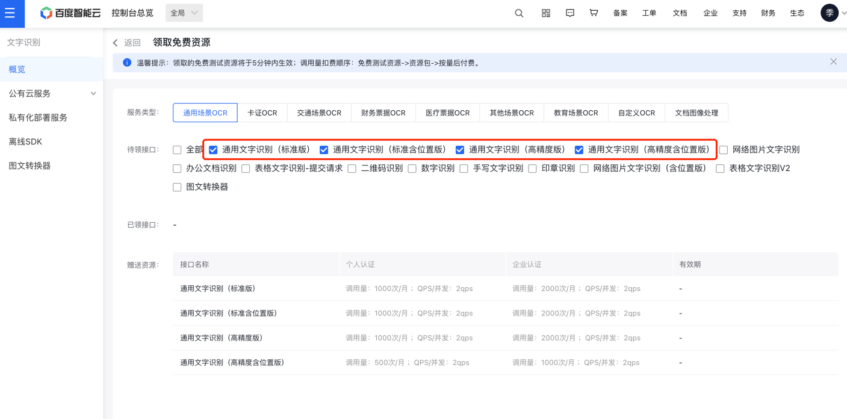Check 网络图片文字识别 checkbox

[724, 150]
